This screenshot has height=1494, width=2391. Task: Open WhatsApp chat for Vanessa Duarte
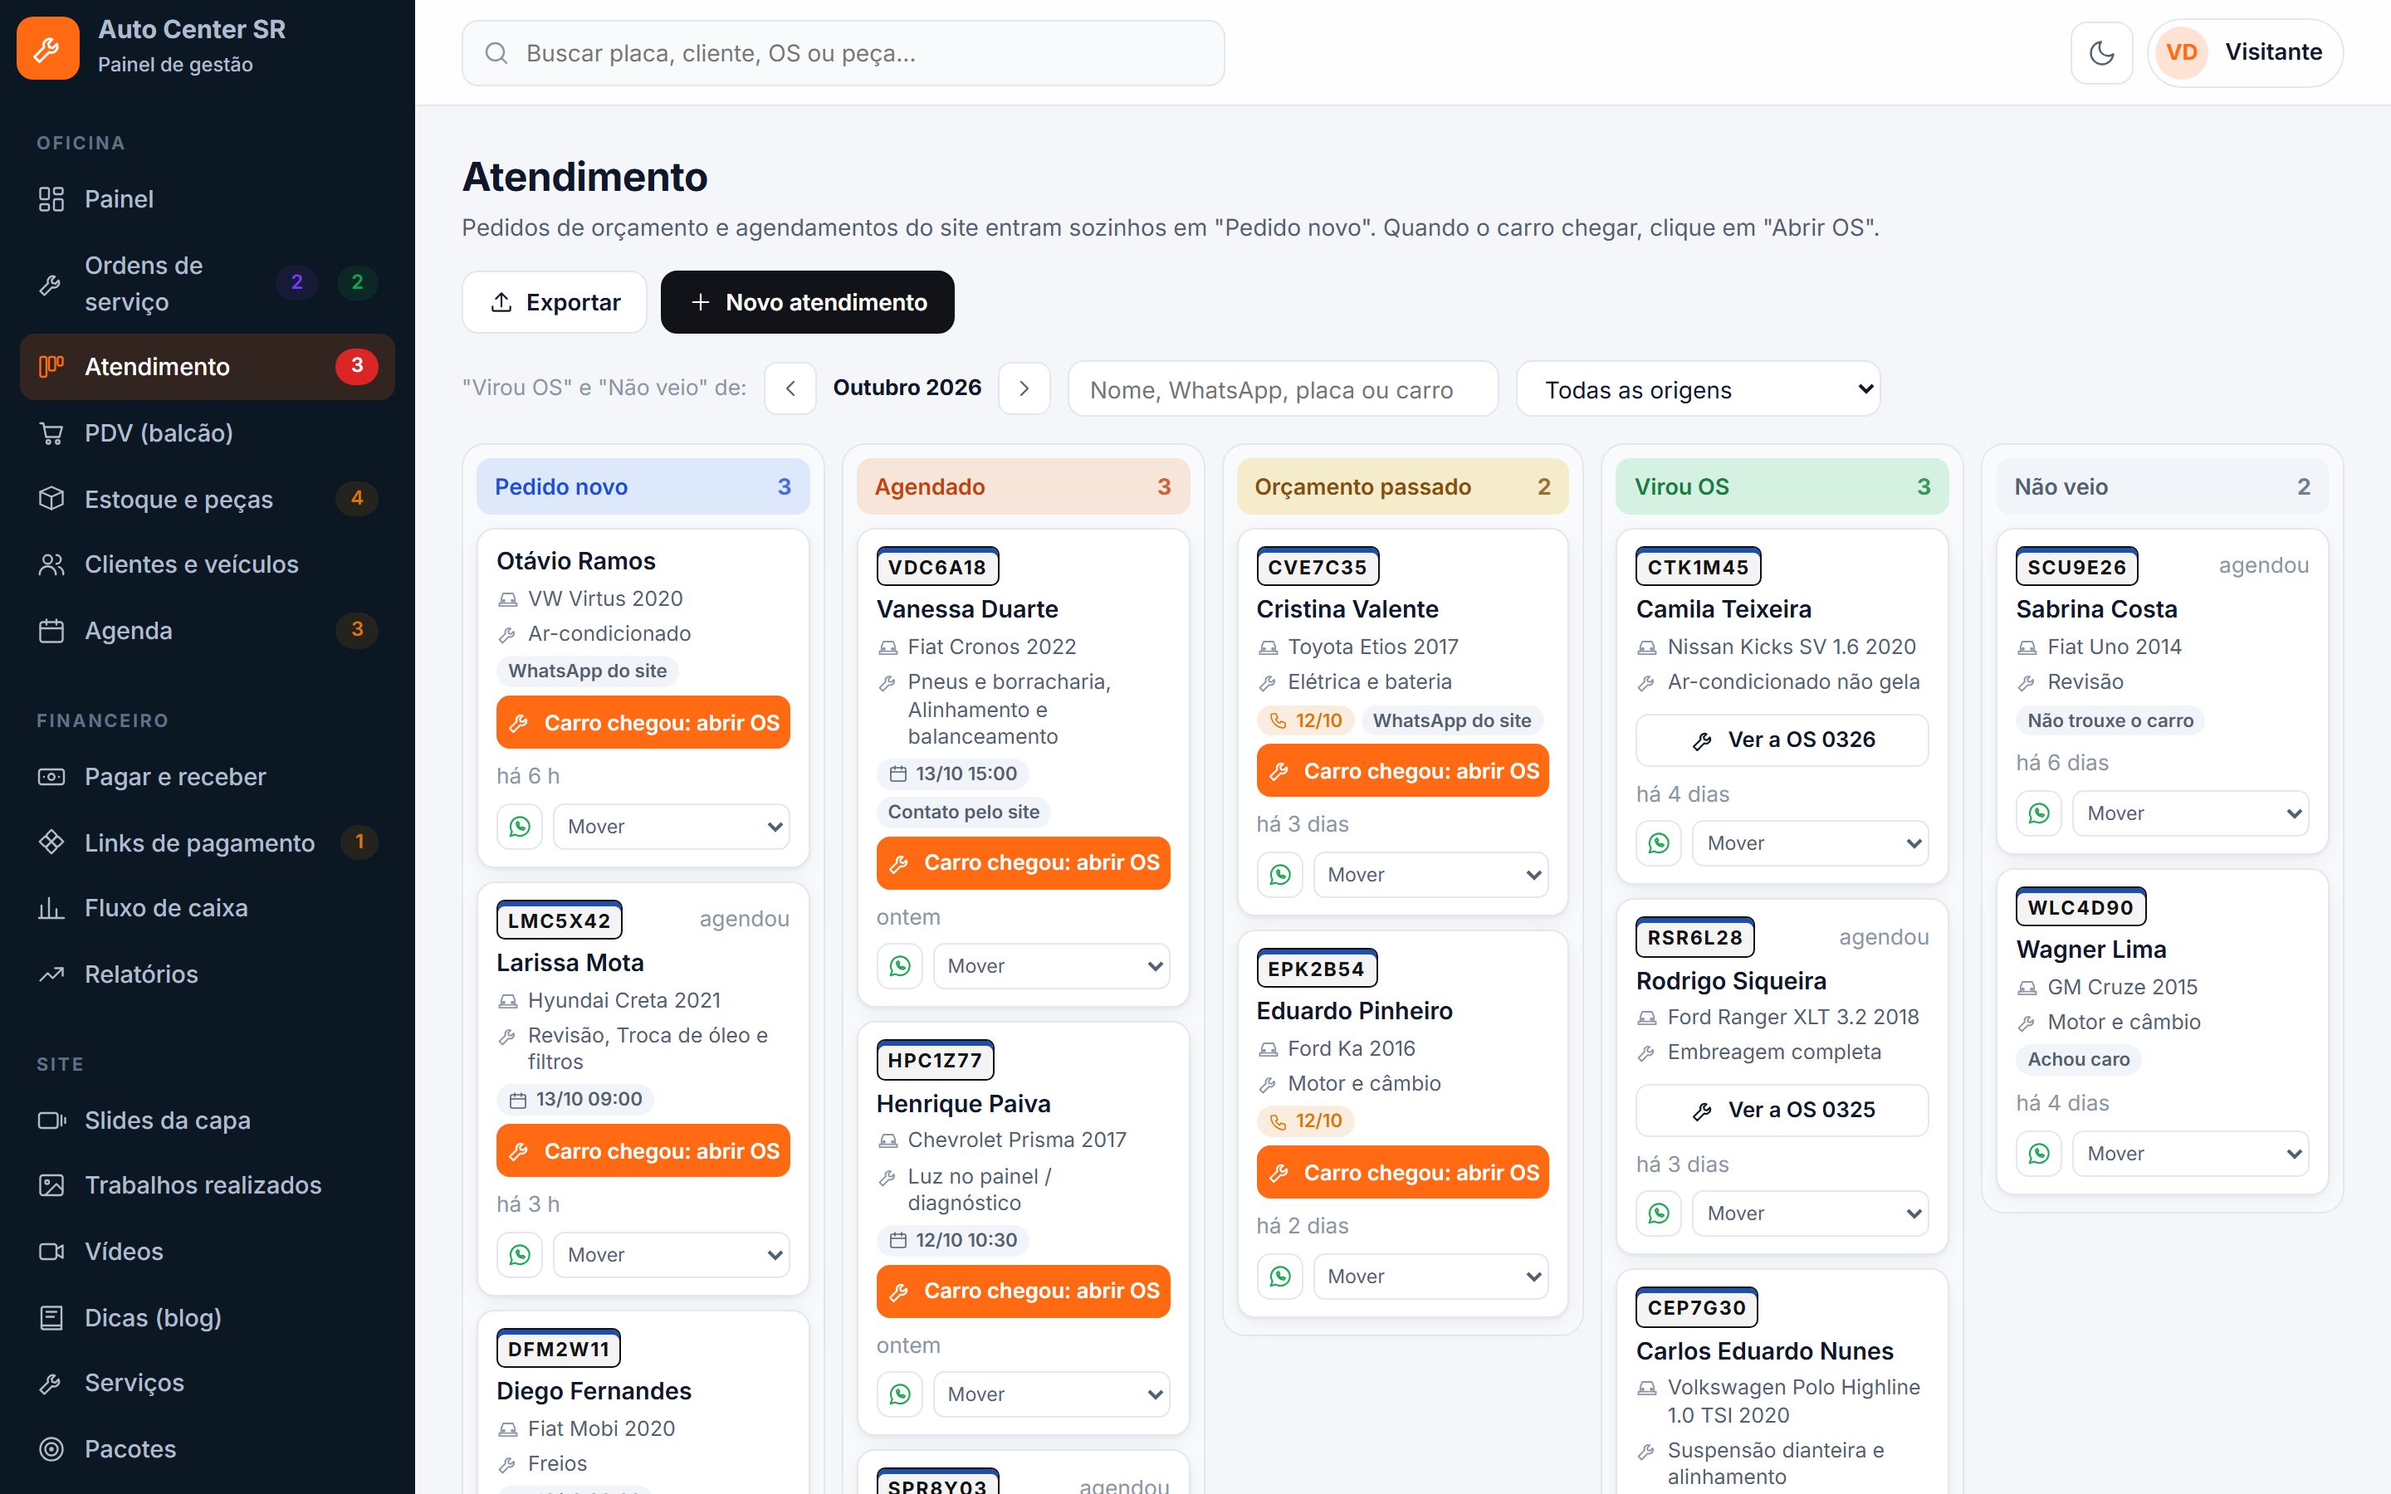pos(900,965)
